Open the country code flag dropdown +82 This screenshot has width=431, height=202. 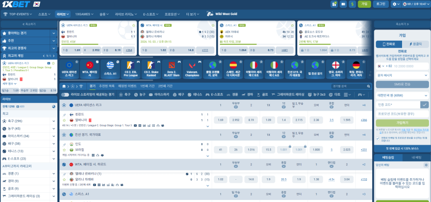tap(380, 66)
